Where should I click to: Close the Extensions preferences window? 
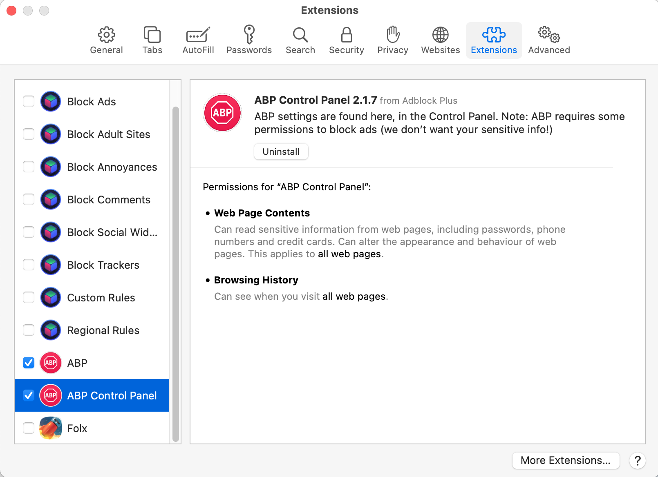pos(11,11)
